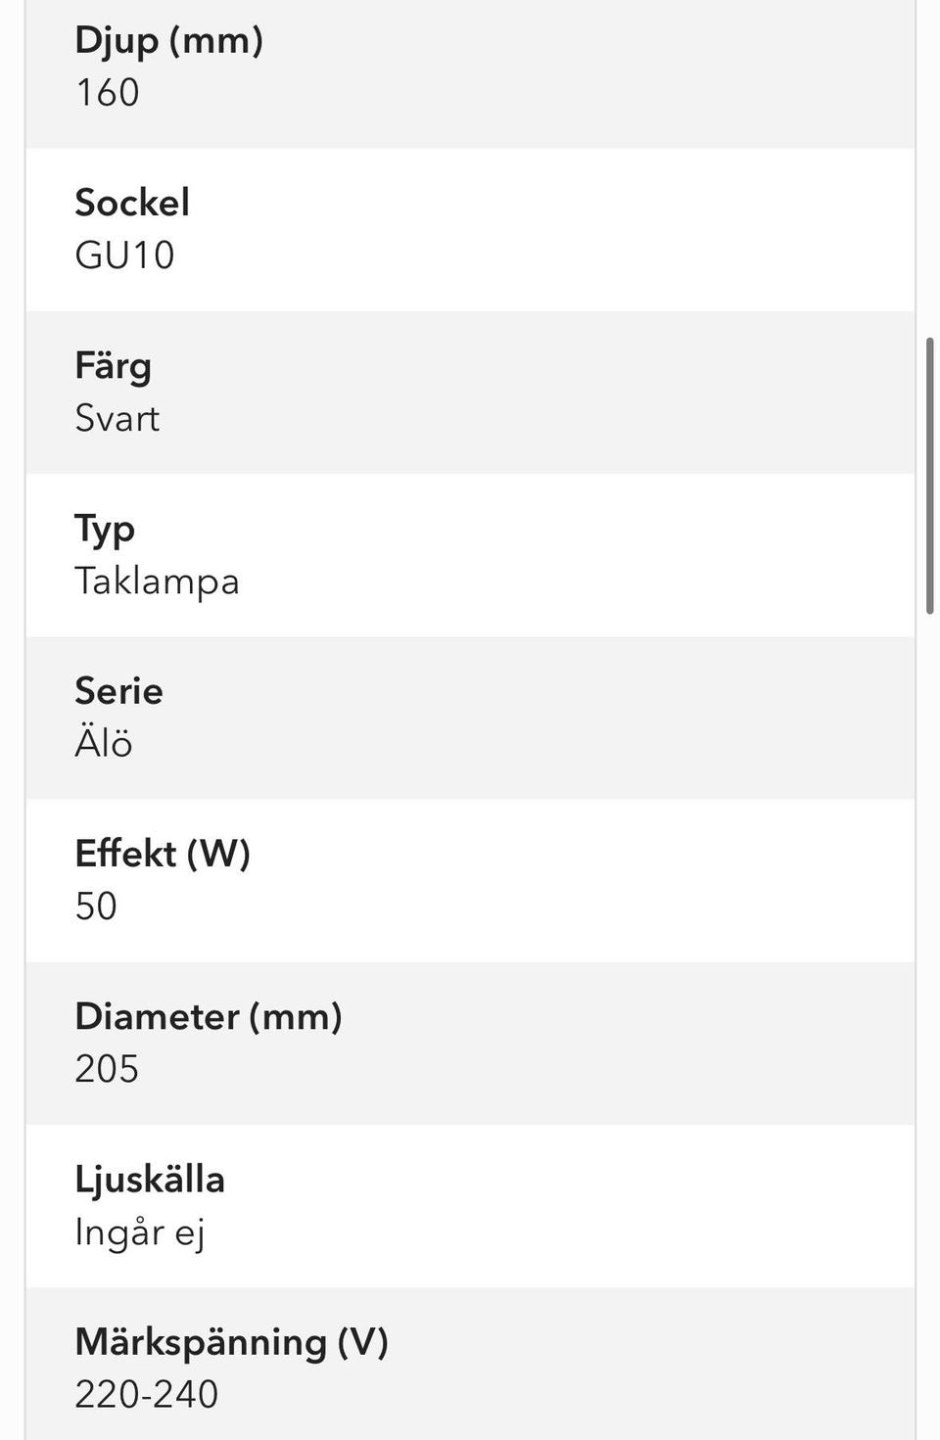Select the Färg label
Viewport: 940px width, 1440px height.
coord(114,366)
